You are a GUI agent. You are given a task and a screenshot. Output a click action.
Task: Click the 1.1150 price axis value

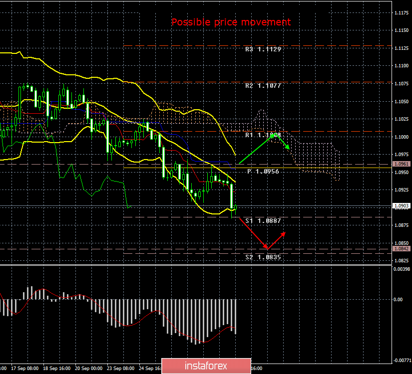click(402, 30)
